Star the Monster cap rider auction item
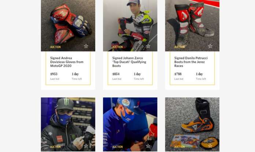Screen dimensions: 255x152 tap(86, 146)
